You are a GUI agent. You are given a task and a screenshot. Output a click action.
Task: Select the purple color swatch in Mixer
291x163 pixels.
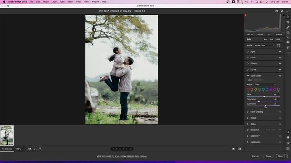click(x=271, y=90)
